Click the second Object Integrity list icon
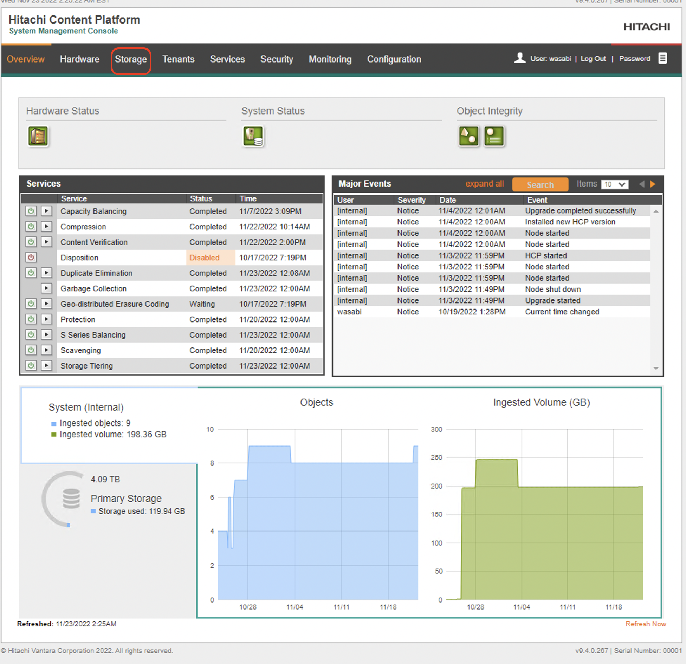This screenshot has width=686, height=664. pyautogui.click(x=494, y=136)
